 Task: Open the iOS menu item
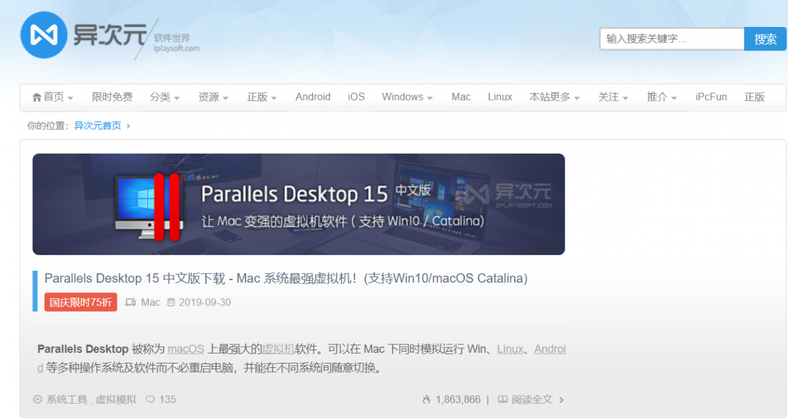pos(356,97)
